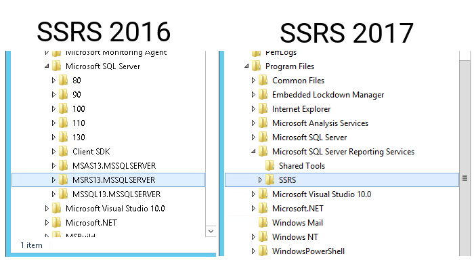Select the Embedded Lockdown Manager folder

328,95
